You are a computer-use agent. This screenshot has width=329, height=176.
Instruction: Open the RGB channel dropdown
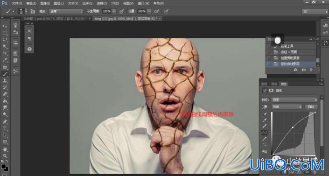pyautogui.click(x=287, y=107)
